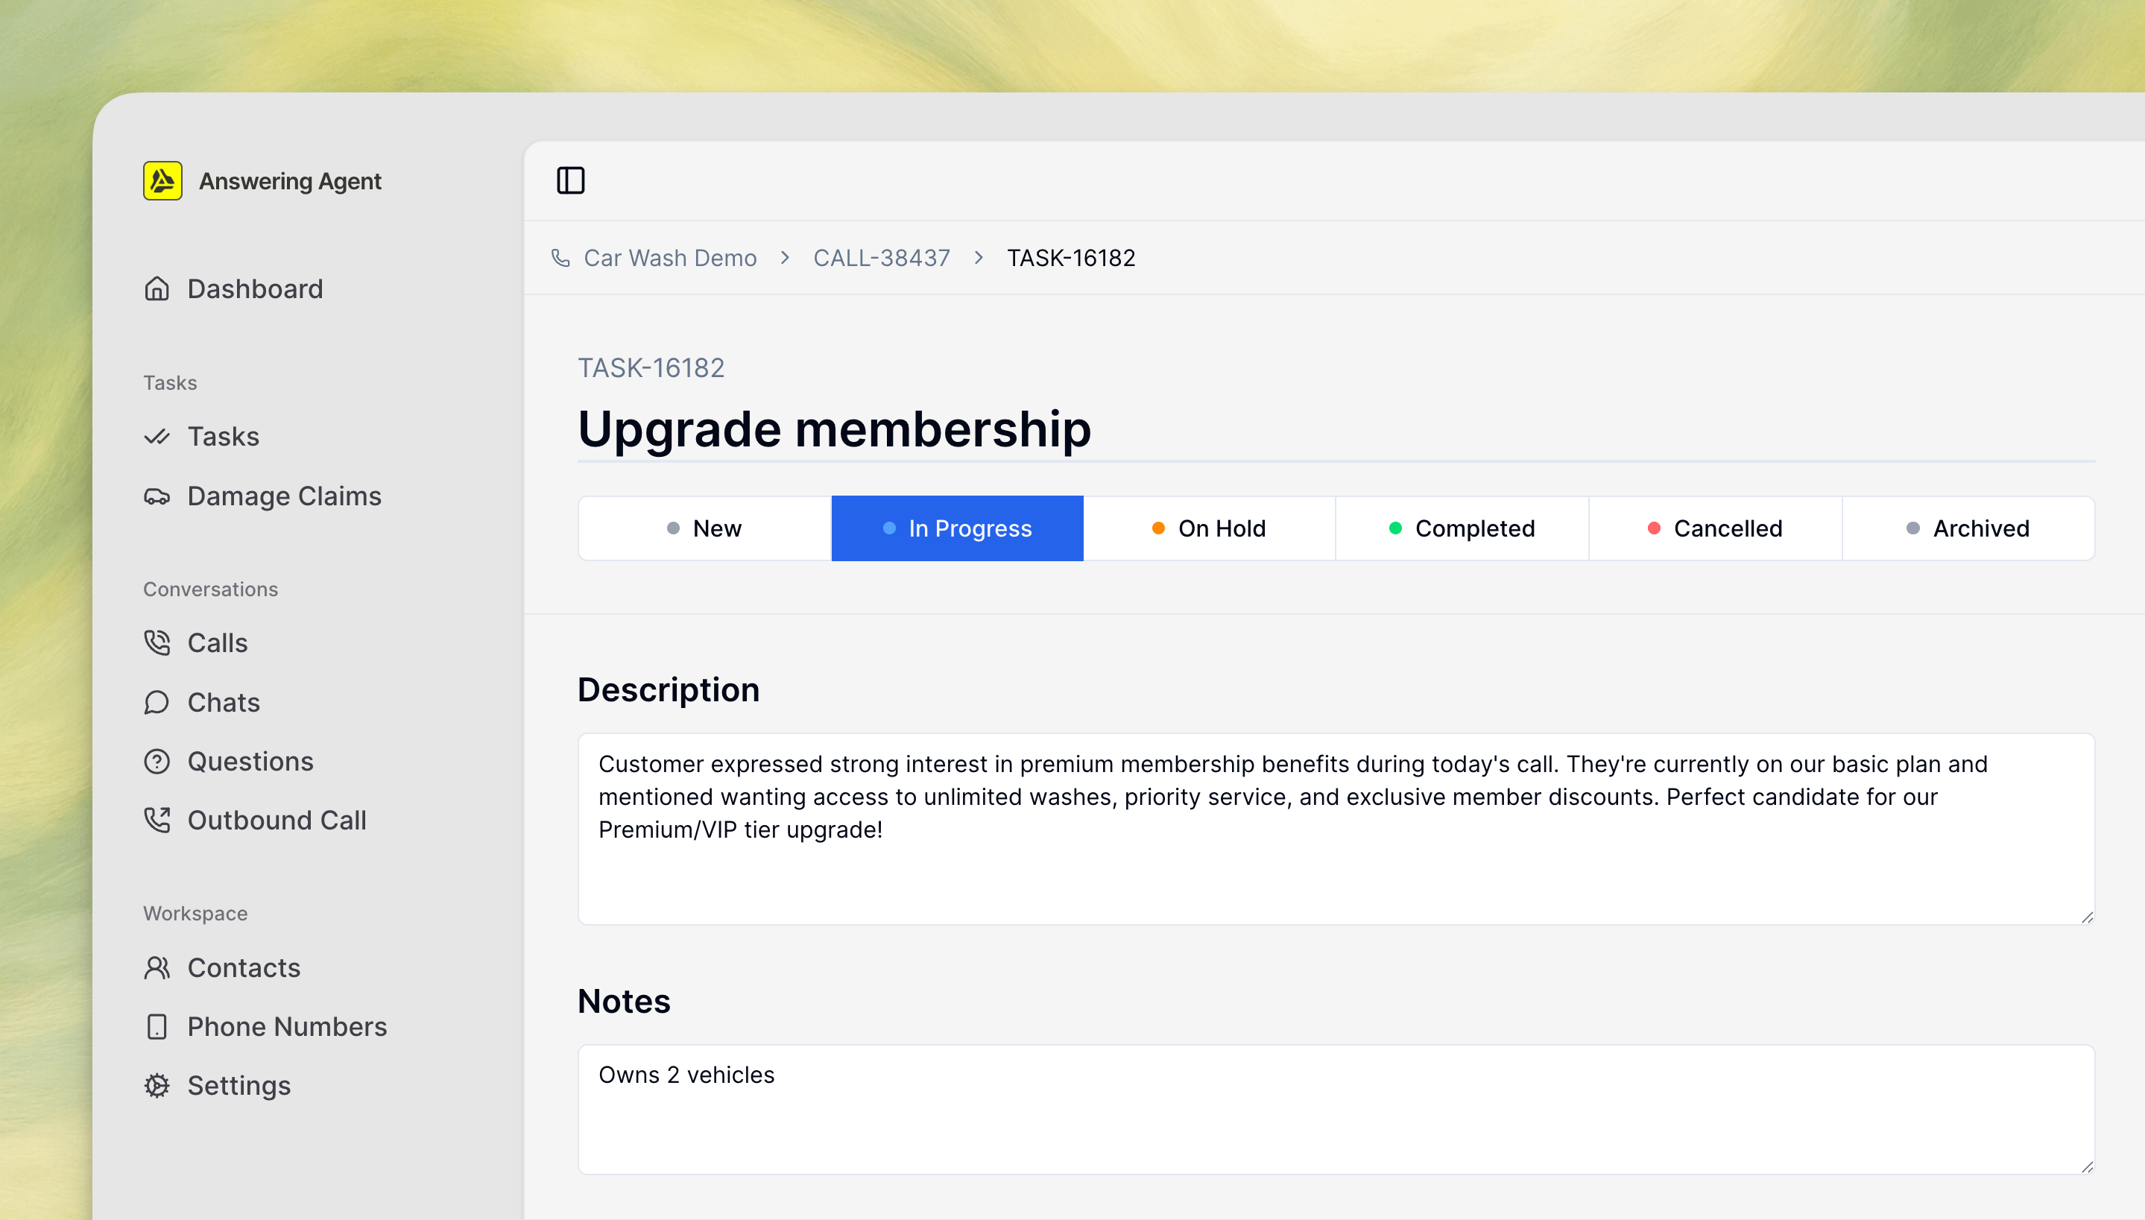The image size is (2145, 1220).
Task: Mark the task as On Hold
Action: tap(1209, 528)
